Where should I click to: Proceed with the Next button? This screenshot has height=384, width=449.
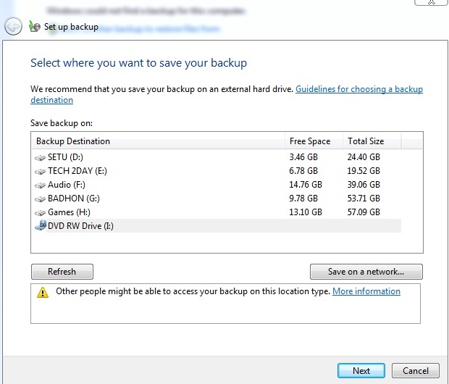[x=361, y=371]
